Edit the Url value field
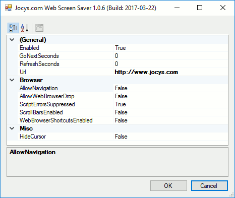235x198 pixels. (170, 72)
